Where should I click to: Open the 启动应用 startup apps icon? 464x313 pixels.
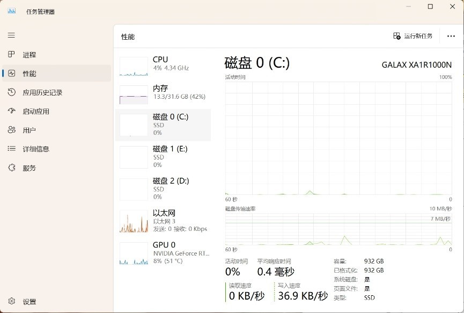(12, 111)
